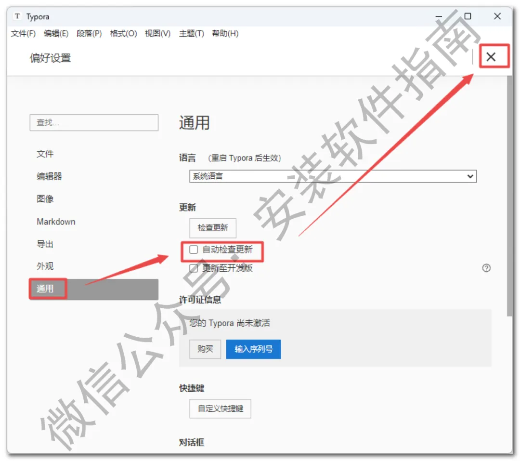
Task: Click the Typora logo in the title bar
Action: pyautogui.click(x=17, y=16)
